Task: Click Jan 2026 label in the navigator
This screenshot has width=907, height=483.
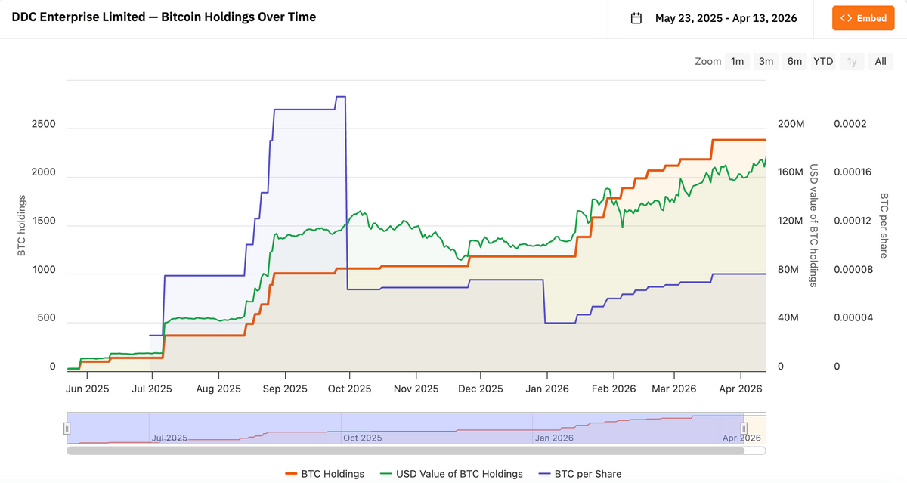Action: [x=554, y=438]
